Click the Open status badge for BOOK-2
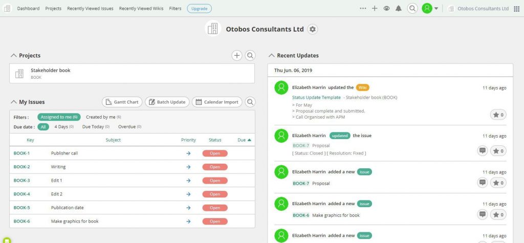The image size is (524, 243). point(215,167)
